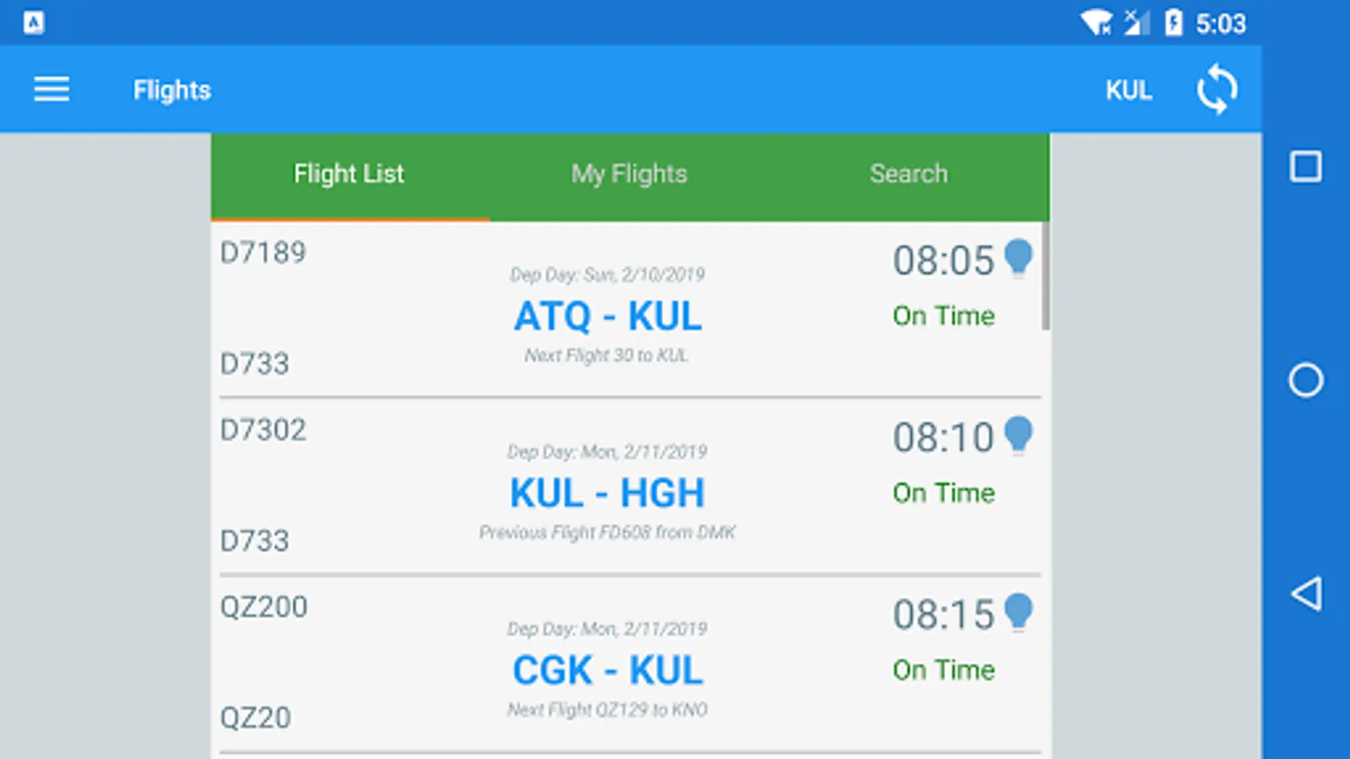1350x759 pixels.
Task: Open the hamburger navigation menu
Action: (x=51, y=89)
